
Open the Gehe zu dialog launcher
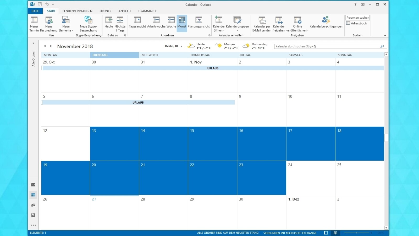(x=125, y=35)
